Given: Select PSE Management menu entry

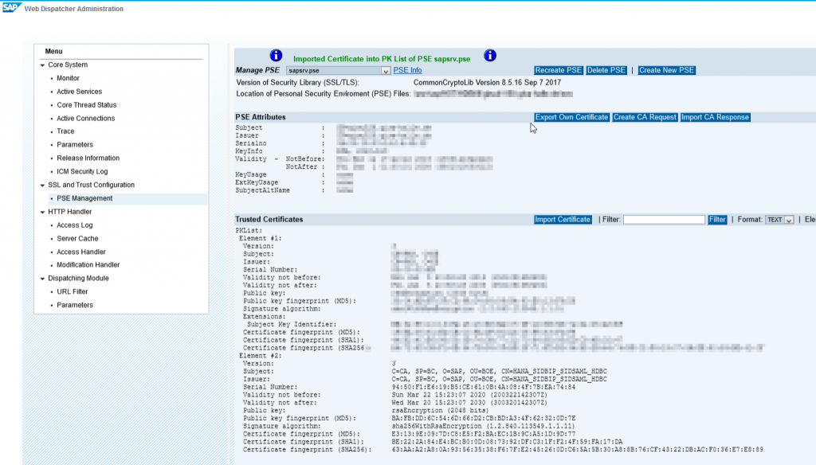Looking at the screenshot, I should [x=84, y=199].
